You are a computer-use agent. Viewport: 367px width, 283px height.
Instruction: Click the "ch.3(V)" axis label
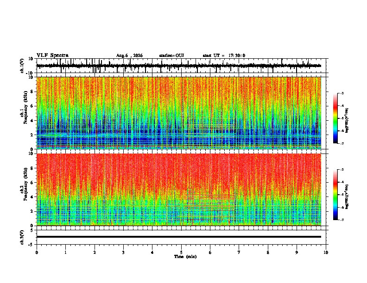22,237
